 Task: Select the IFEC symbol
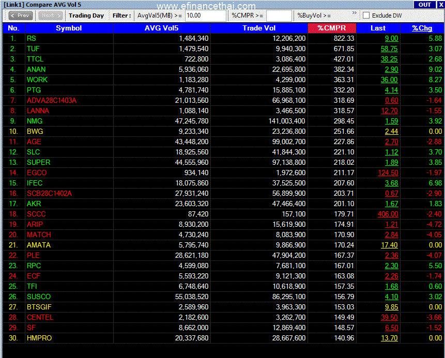(x=35, y=183)
